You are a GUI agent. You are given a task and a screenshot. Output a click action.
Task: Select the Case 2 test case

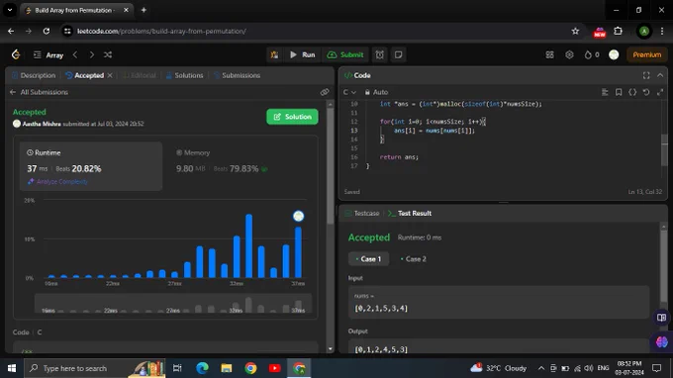(413, 259)
